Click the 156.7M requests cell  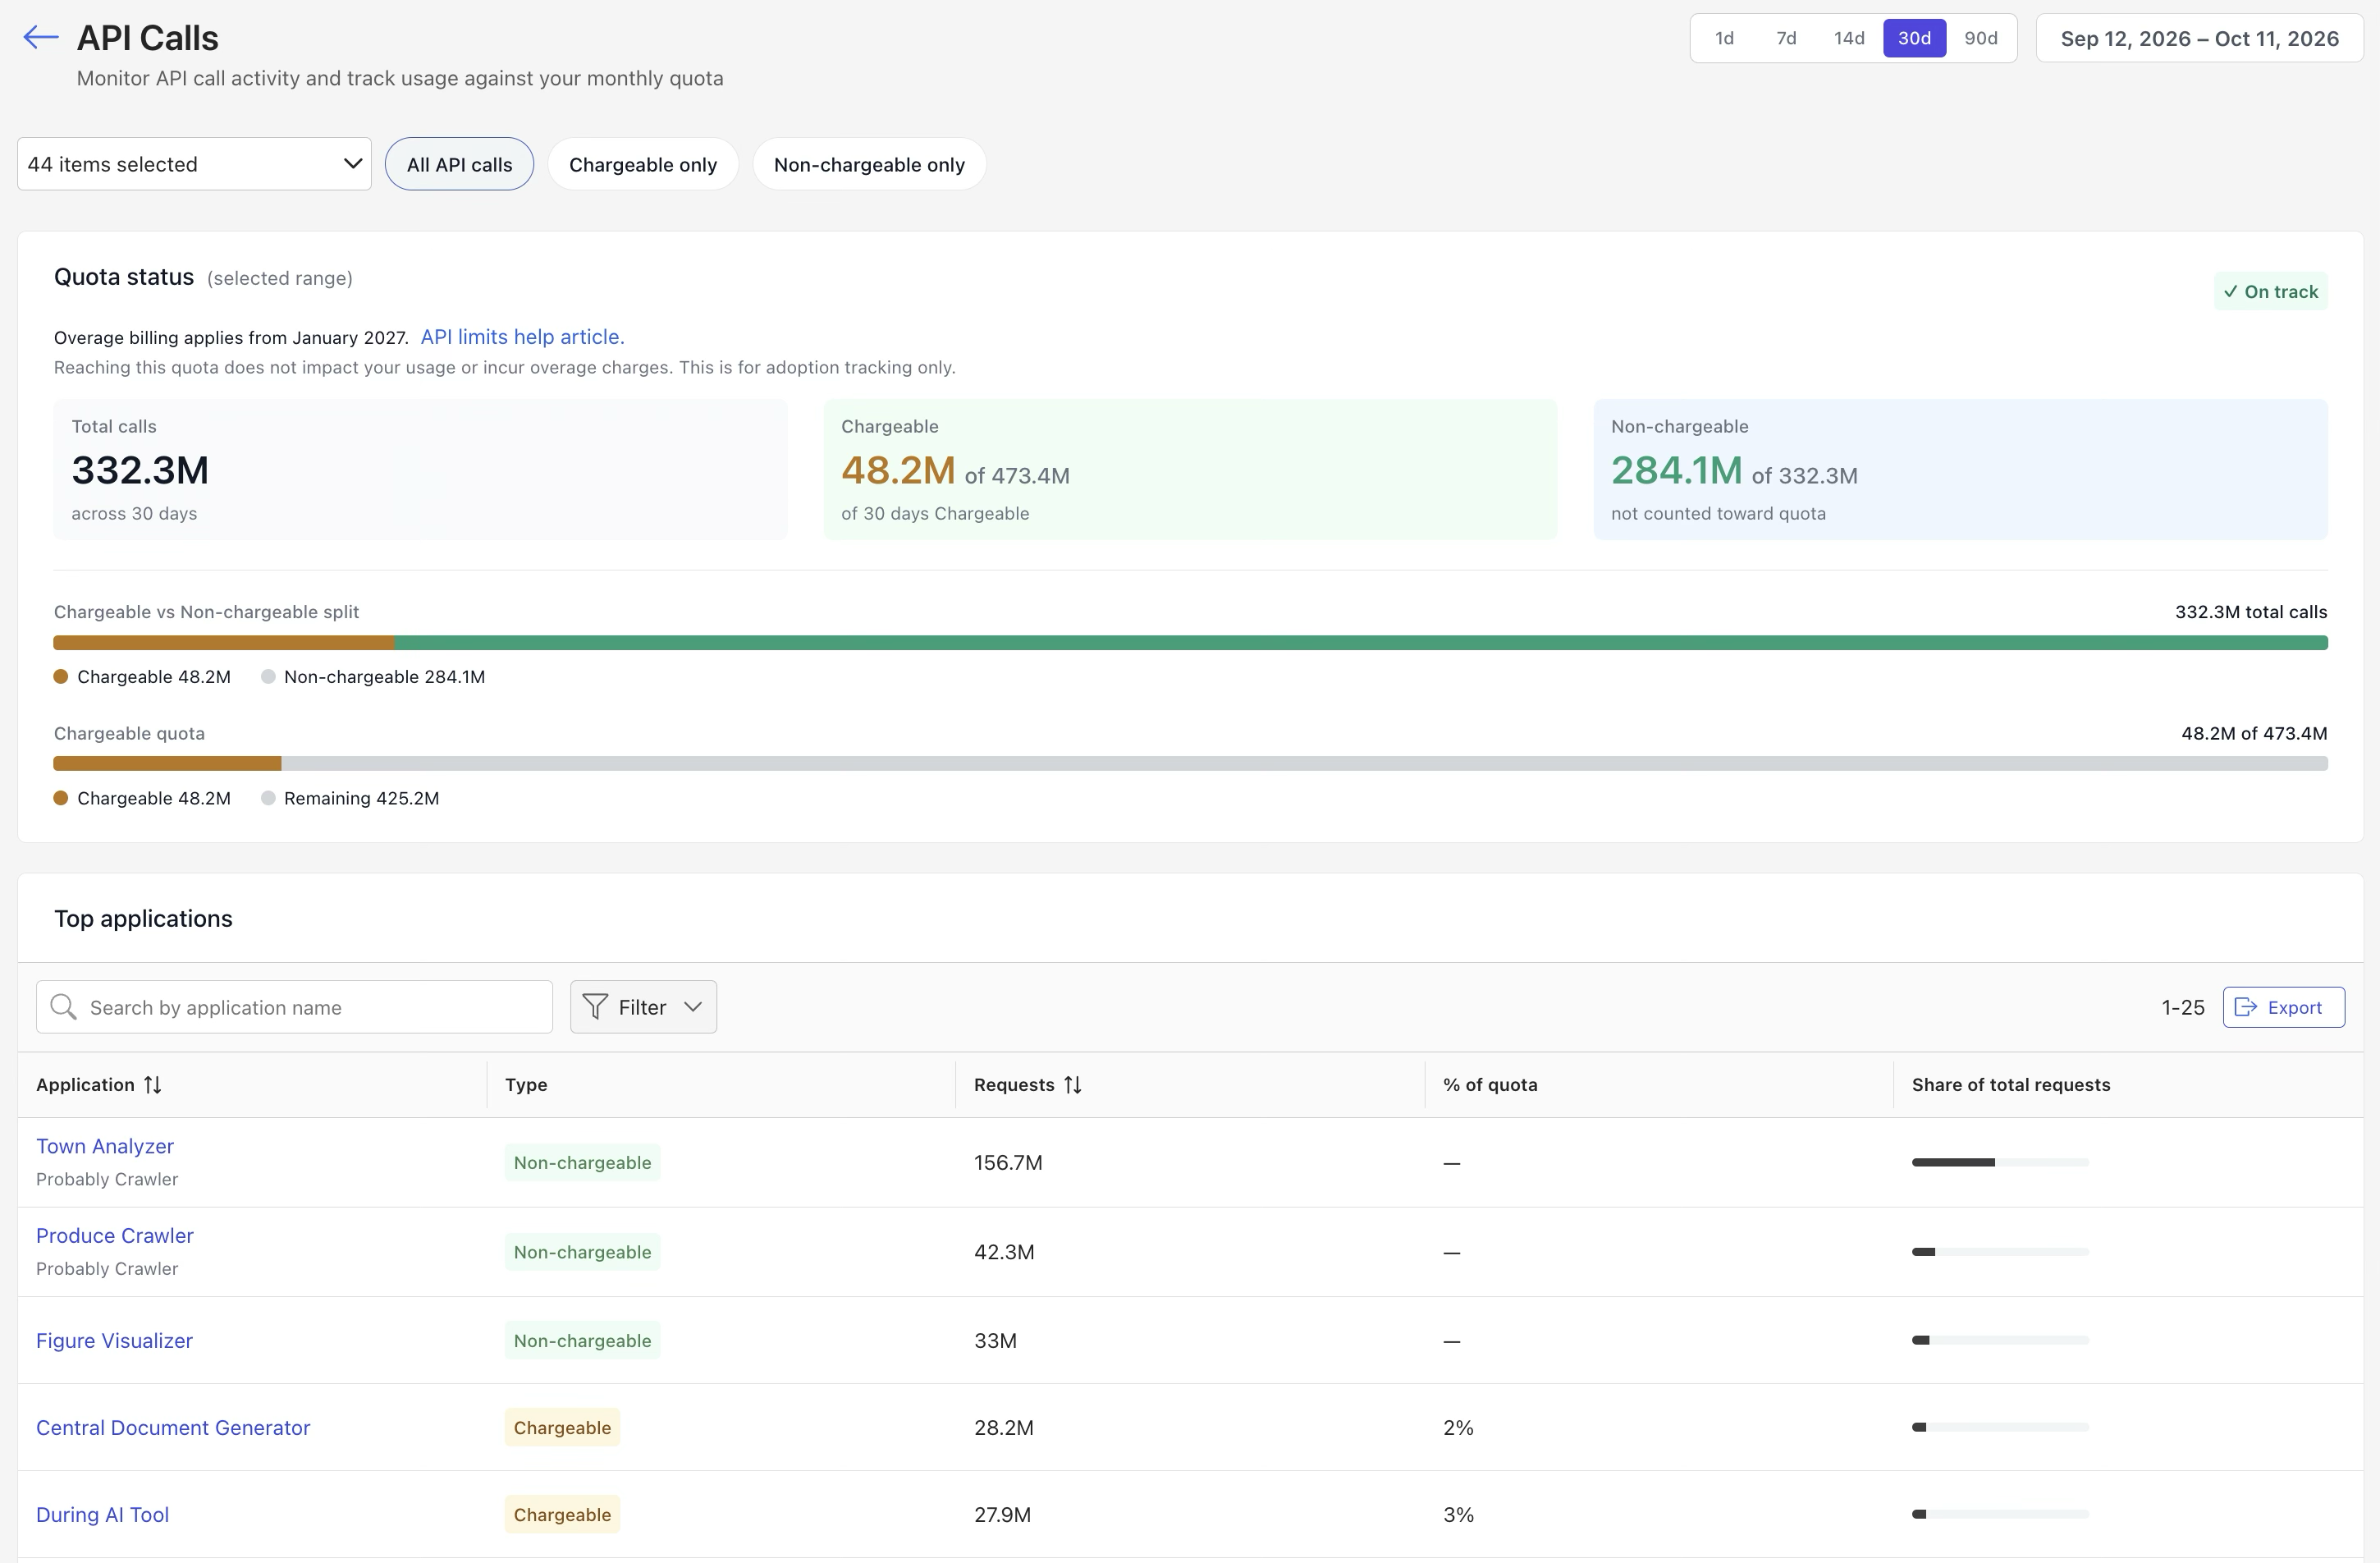point(1008,1162)
